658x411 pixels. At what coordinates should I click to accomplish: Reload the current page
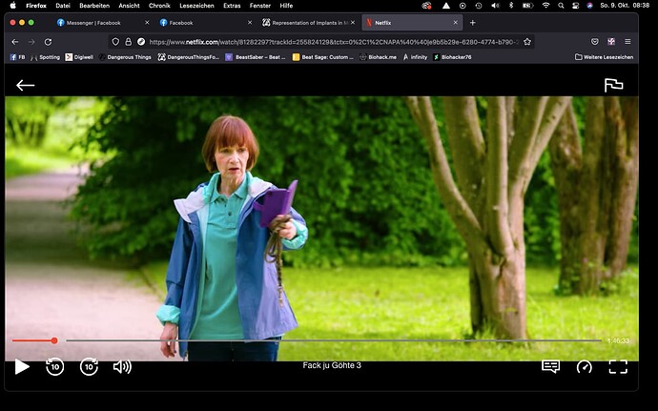click(x=48, y=42)
